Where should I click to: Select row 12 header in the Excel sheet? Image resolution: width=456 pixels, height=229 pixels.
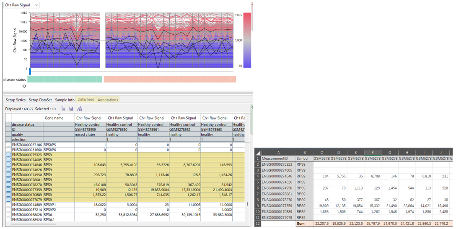click(x=258, y=224)
